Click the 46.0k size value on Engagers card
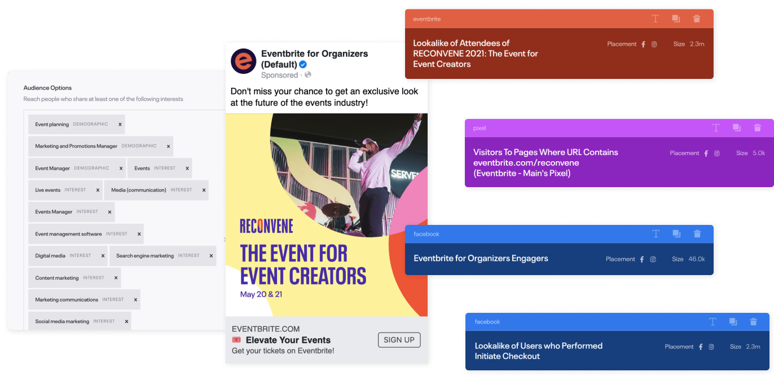Image resolution: width=774 pixels, height=385 pixels. [x=697, y=259]
